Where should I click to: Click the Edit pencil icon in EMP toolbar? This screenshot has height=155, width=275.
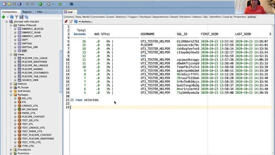[71, 22]
